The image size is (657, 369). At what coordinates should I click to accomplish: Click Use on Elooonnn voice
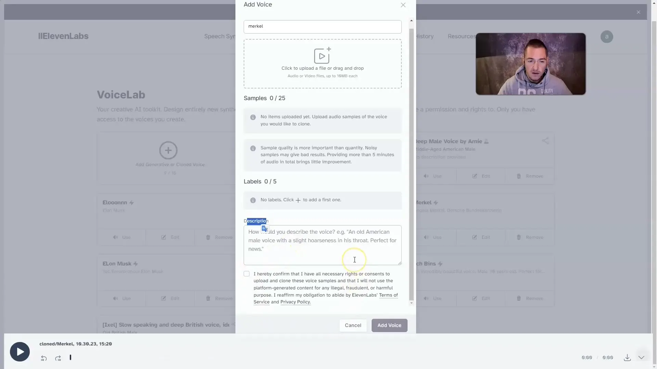pos(126,237)
